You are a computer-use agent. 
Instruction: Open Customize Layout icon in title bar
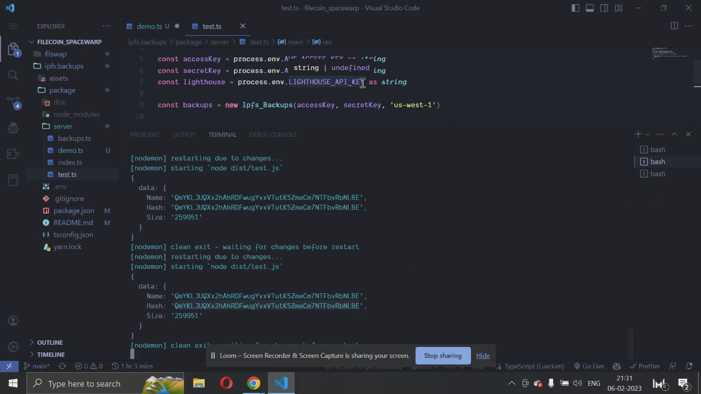click(618, 8)
